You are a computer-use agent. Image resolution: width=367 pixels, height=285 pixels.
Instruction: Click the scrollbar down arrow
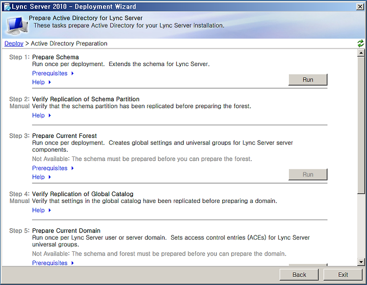[361, 262]
